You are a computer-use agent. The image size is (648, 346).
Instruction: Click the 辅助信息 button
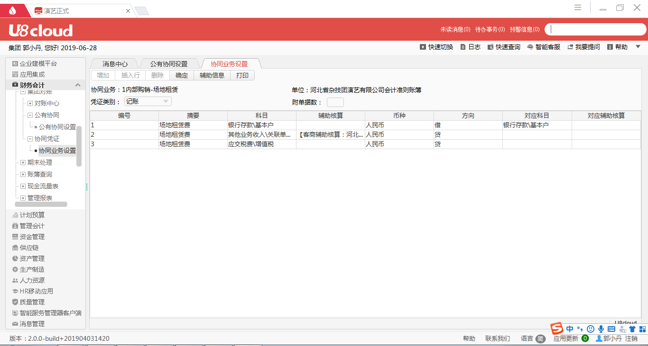pos(212,75)
